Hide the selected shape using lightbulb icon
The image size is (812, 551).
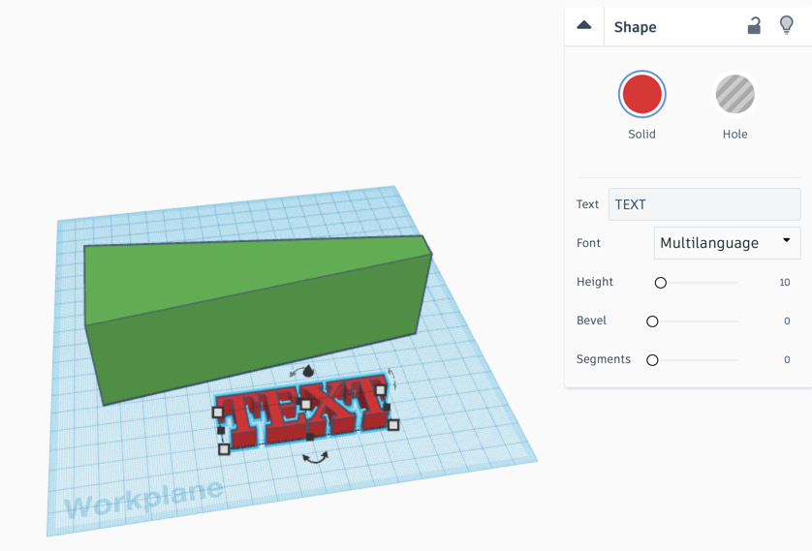[787, 26]
